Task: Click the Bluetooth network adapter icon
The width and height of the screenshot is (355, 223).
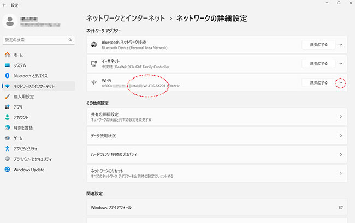Action: click(x=94, y=45)
